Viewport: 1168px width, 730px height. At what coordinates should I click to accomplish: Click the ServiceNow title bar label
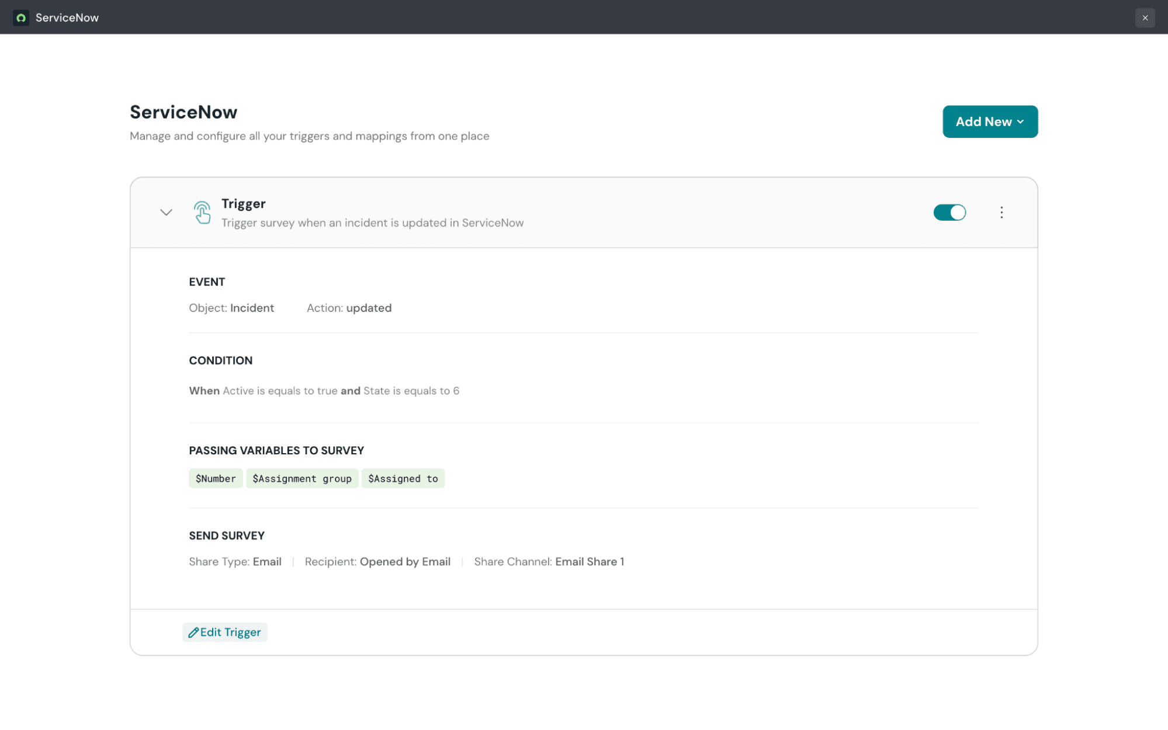(x=67, y=18)
